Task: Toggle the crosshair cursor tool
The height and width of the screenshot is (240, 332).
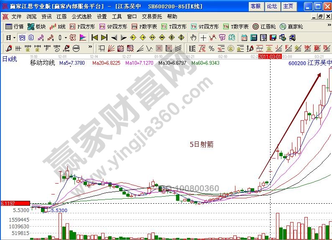Action: tap(203, 37)
